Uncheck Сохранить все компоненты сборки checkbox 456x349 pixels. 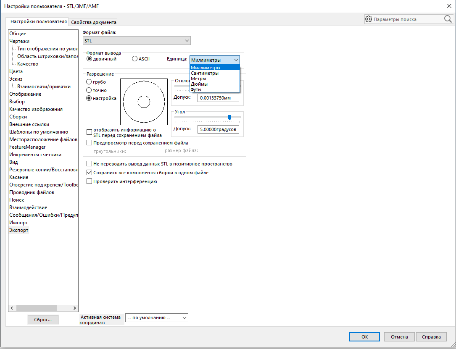[x=89, y=173]
